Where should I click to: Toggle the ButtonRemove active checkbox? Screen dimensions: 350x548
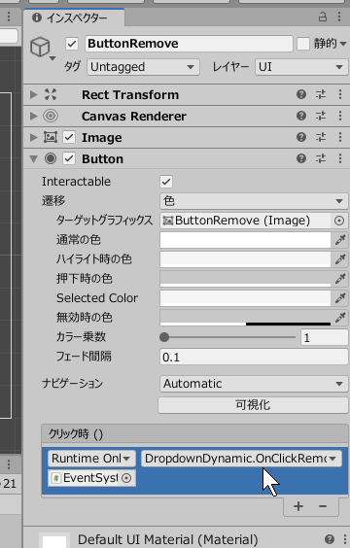click(72, 44)
